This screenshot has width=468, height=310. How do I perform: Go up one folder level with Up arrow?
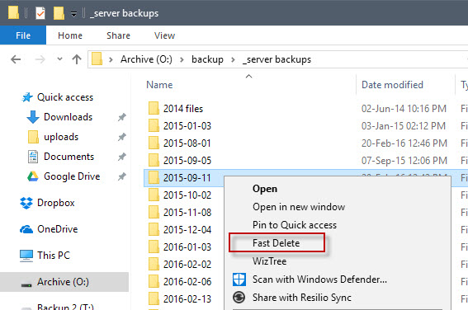click(x=77, y=59)
